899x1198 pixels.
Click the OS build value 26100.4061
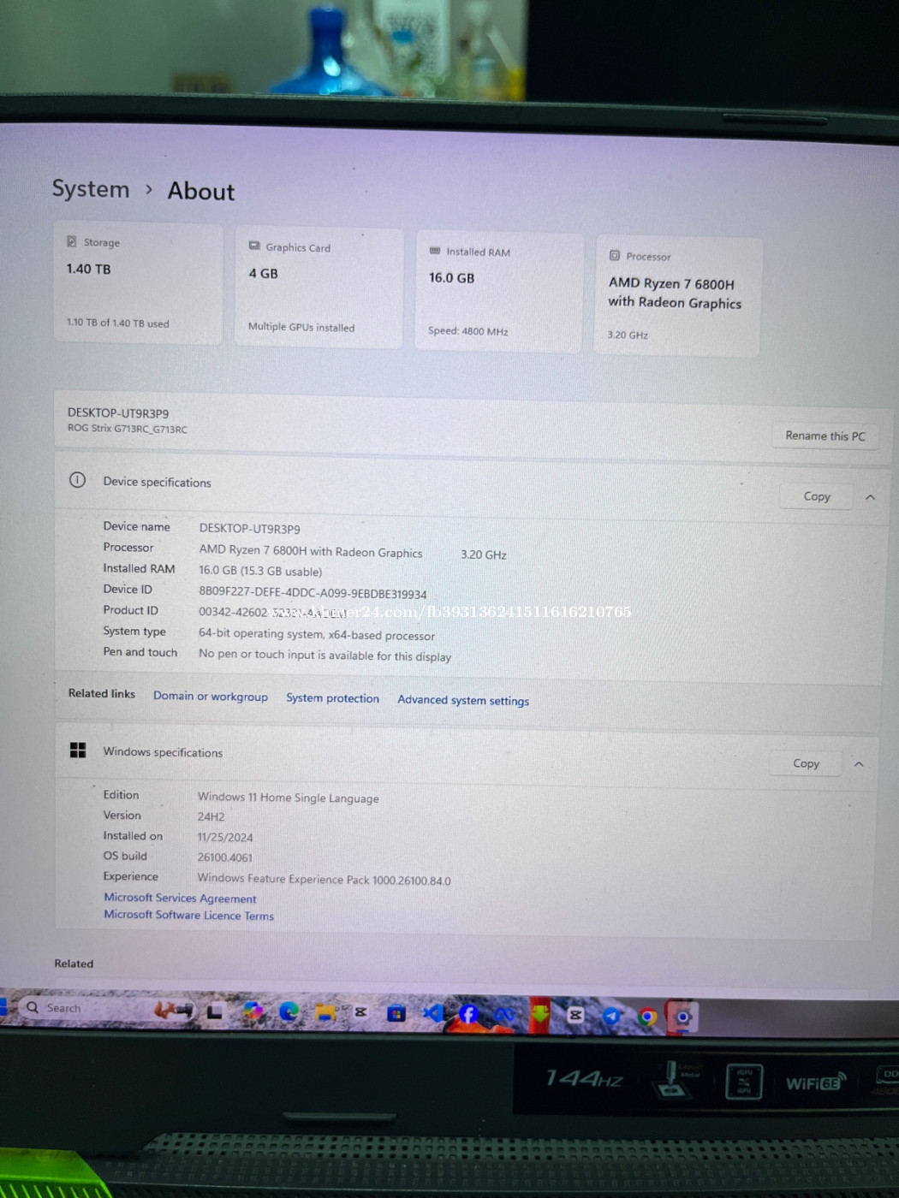coord(225,857)
